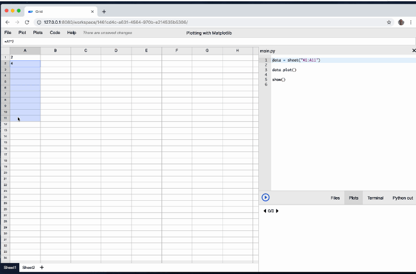Add a new sheet with the plus icon
This screenshot has height=274, width=416.
(x=42, y=268)
